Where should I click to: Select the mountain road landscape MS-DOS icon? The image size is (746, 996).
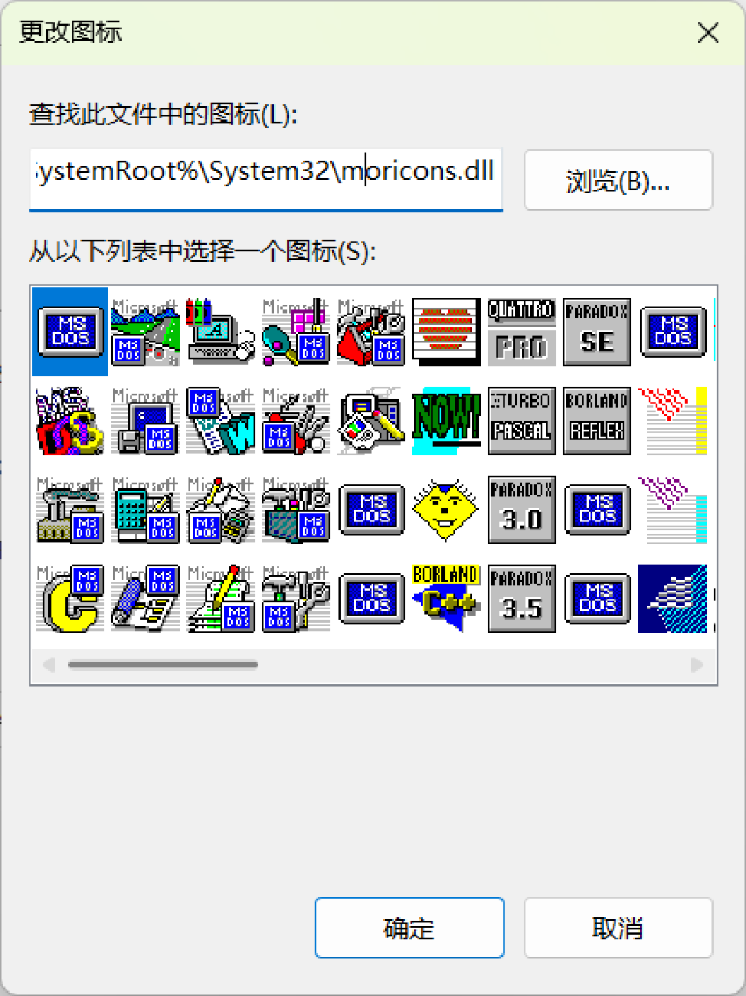click(146, 332)
